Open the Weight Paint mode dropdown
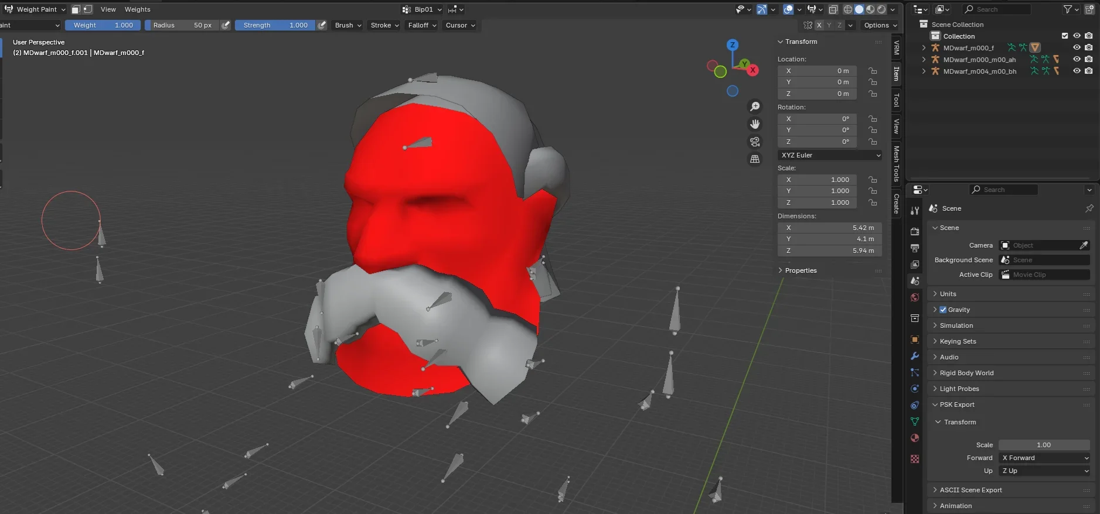The width and height of the screenshot is (1100, 514). (x=35, y=9)
